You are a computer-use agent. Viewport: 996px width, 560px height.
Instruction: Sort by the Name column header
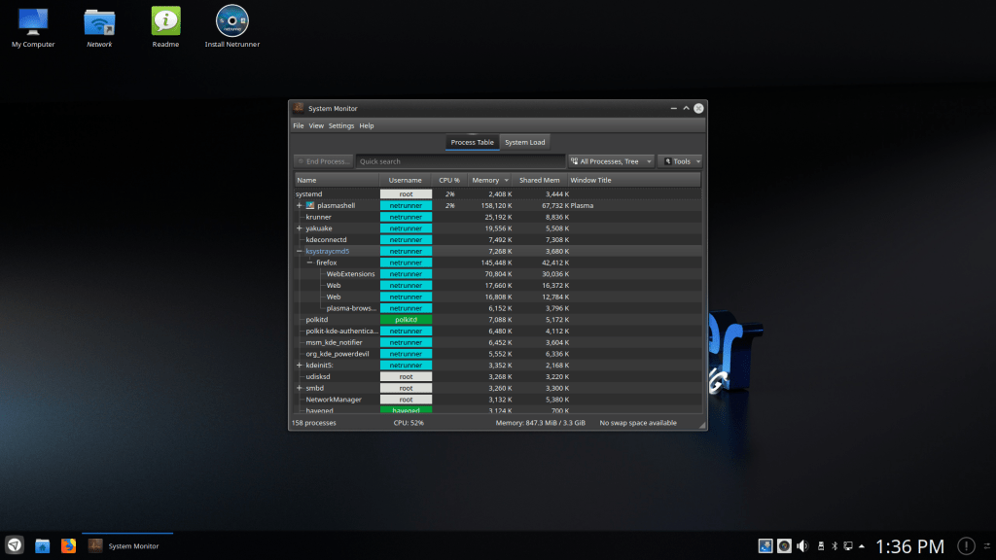click(338, 180)
